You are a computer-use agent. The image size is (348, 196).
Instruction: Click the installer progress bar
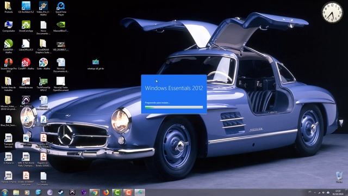tap(174, 107)
